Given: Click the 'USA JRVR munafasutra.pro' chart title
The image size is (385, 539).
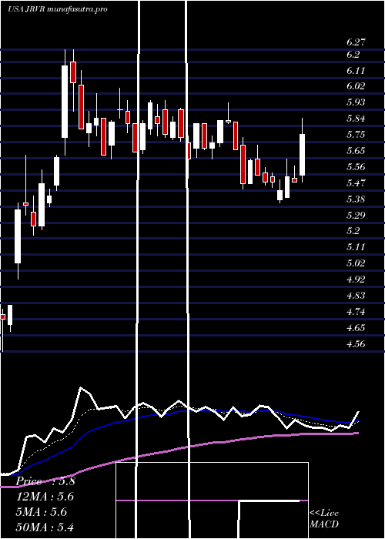Looking at the screenshot, I should coord(58,8).
